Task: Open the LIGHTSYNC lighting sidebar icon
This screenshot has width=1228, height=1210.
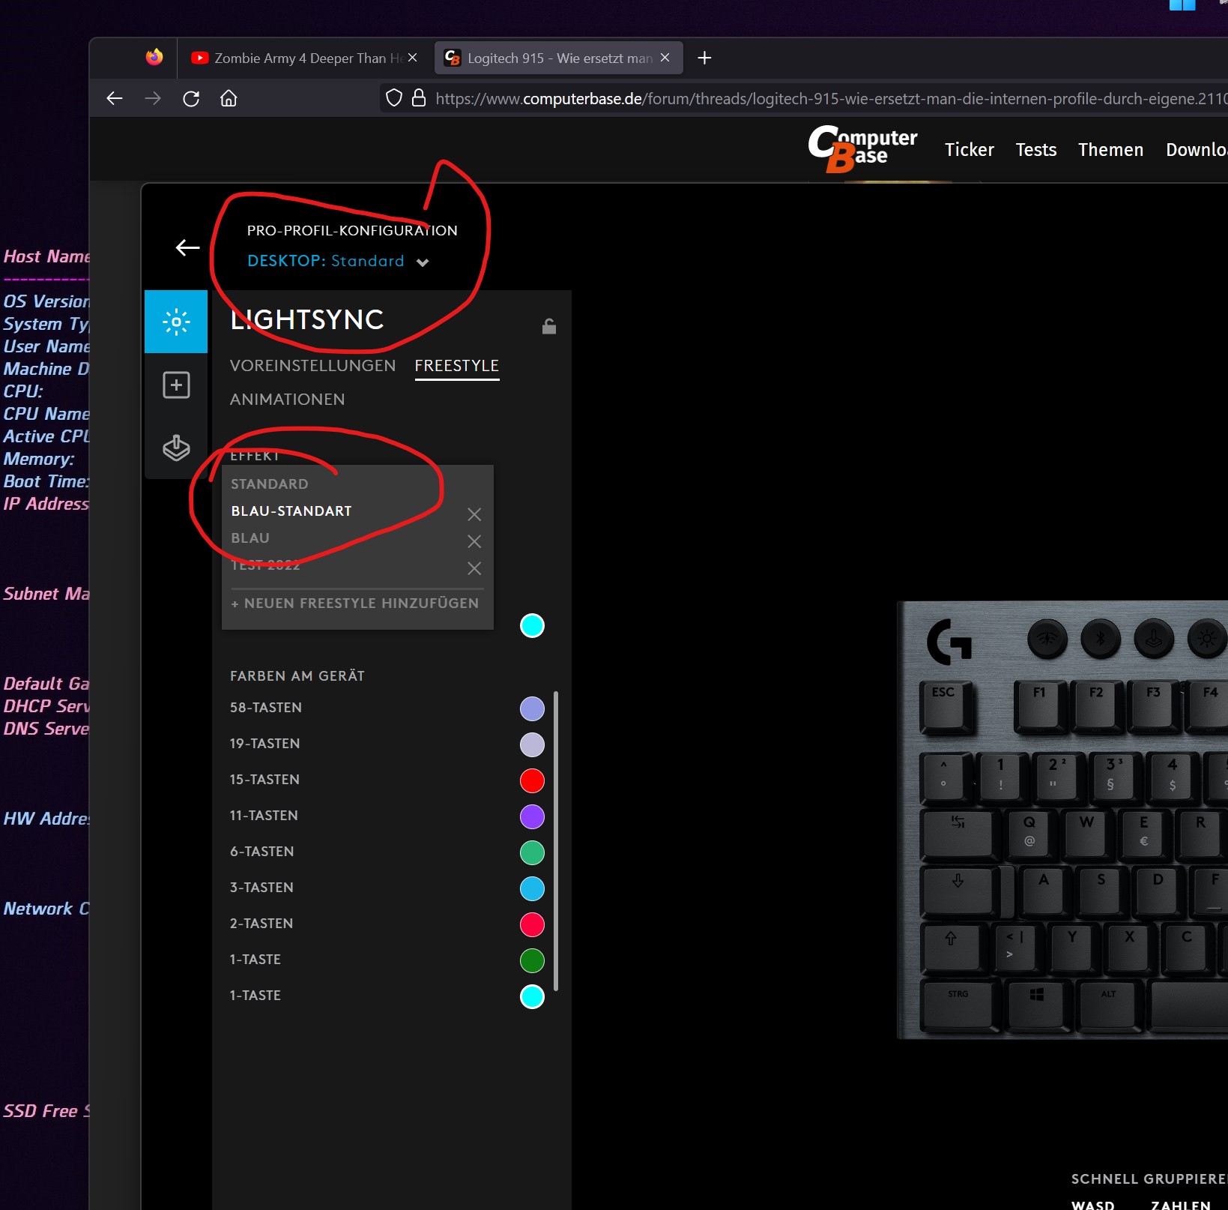Action: 176,322
